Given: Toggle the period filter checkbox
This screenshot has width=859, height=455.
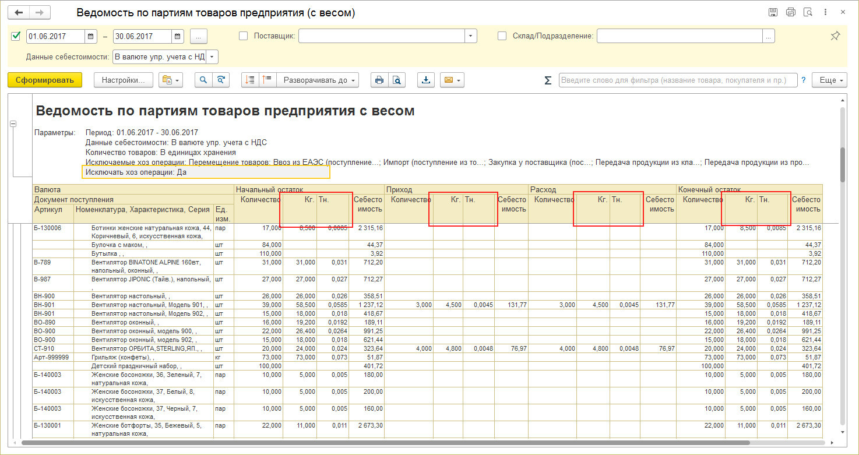Looking at the screenshot, I should point(16,36).
